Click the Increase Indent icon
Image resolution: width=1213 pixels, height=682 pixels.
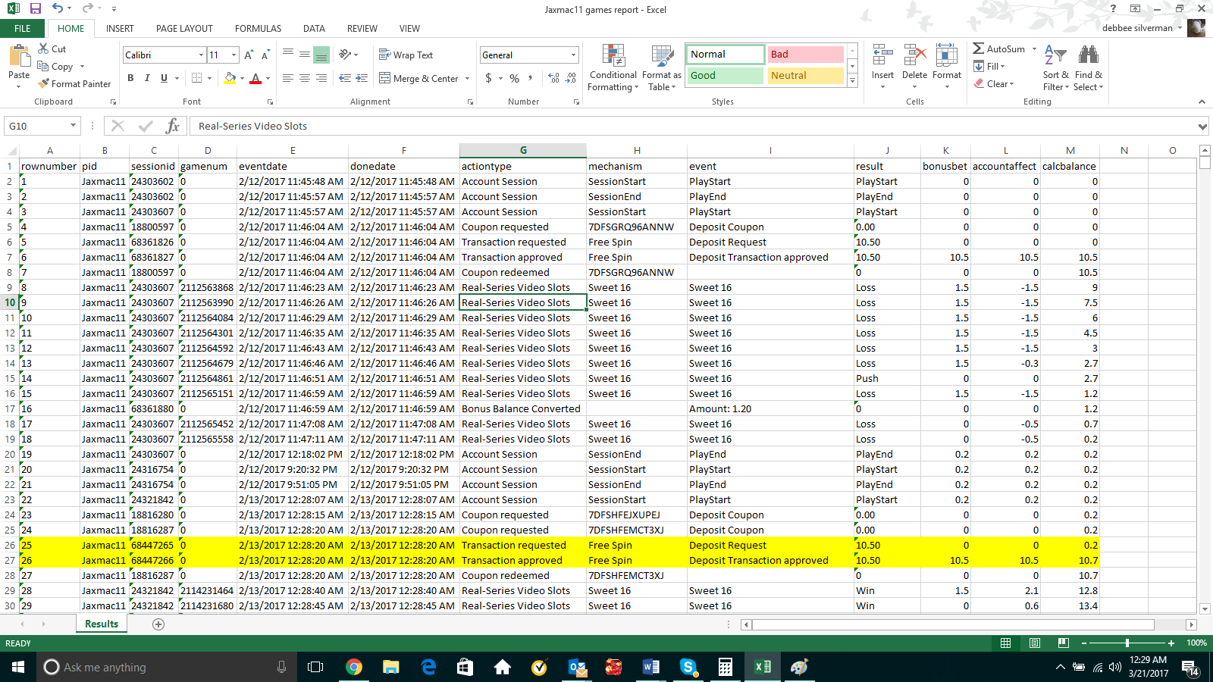(x=362, y=78)
